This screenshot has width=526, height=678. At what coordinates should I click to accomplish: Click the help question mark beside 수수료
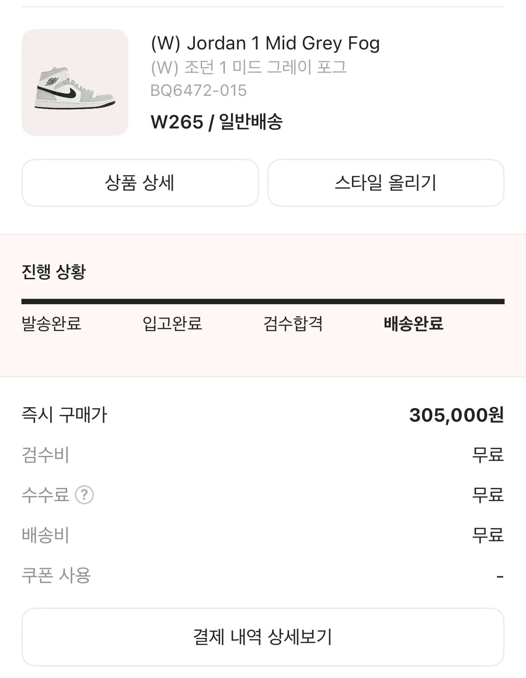[85, 495]
